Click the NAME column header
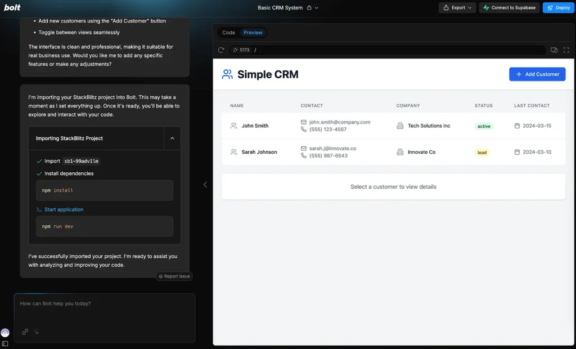576x349 pixels. 237,106
